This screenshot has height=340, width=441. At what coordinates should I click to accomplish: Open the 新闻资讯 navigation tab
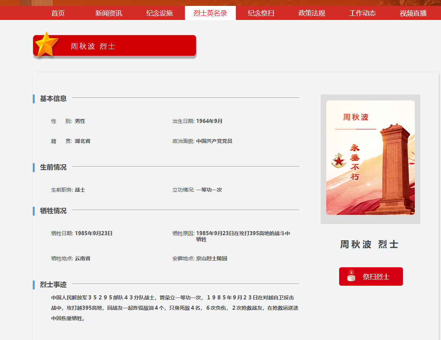click(108, 13)
